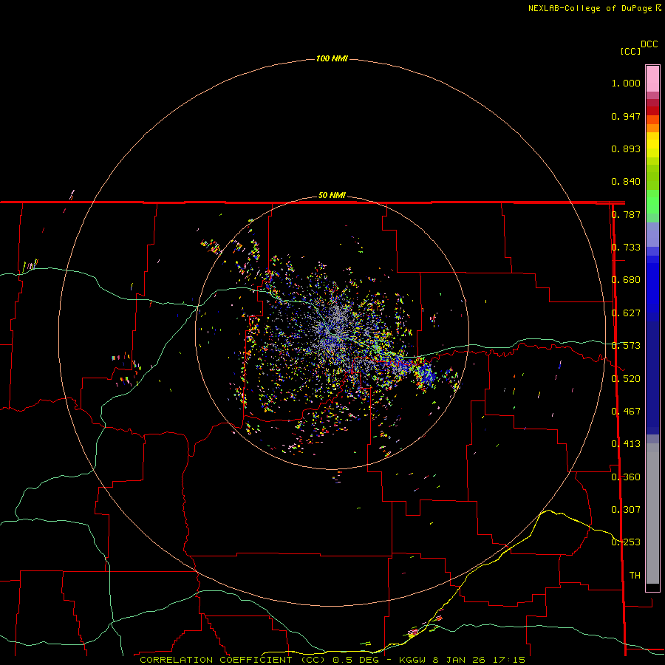Image resolution: width=665 pixels, height=665 pixels.
Task: Click the DCC legend heading
Action: pos(649,44)
